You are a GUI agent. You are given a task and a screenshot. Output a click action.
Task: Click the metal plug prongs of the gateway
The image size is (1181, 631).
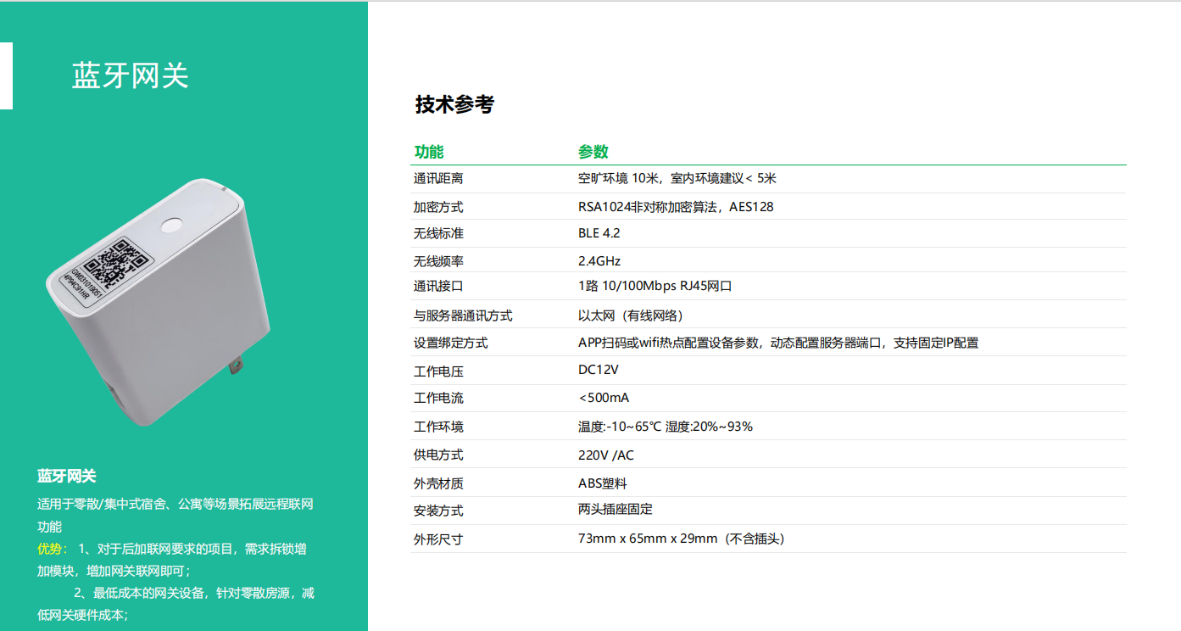coord(235,368)
